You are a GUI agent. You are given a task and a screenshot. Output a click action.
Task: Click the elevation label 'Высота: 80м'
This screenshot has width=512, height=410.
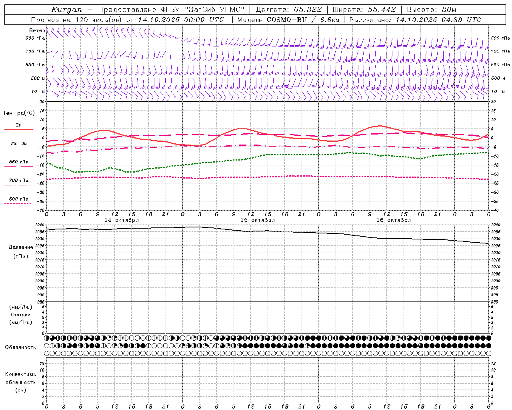click(x=431, y=10)
